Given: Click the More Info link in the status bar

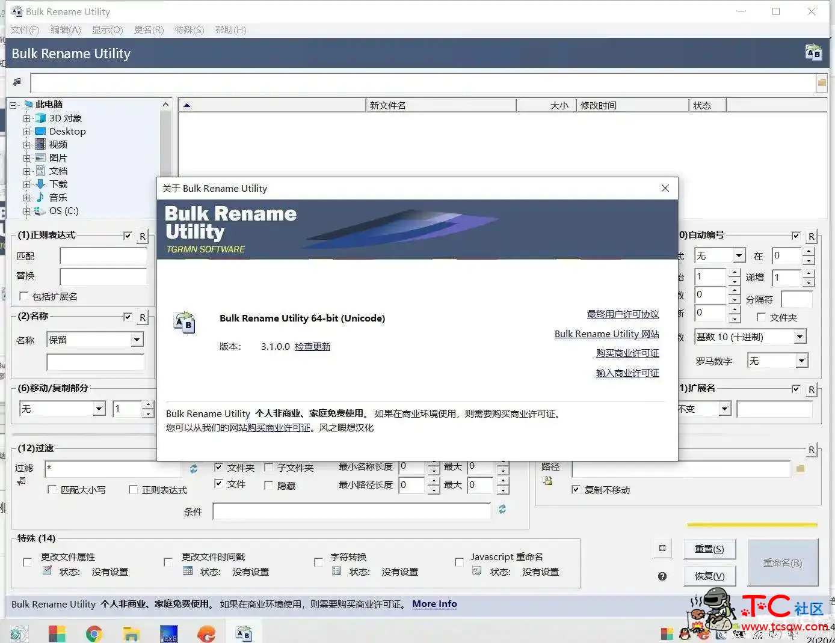Looking at the screenshot, I should pyautogui.click(x=434, y=604).
